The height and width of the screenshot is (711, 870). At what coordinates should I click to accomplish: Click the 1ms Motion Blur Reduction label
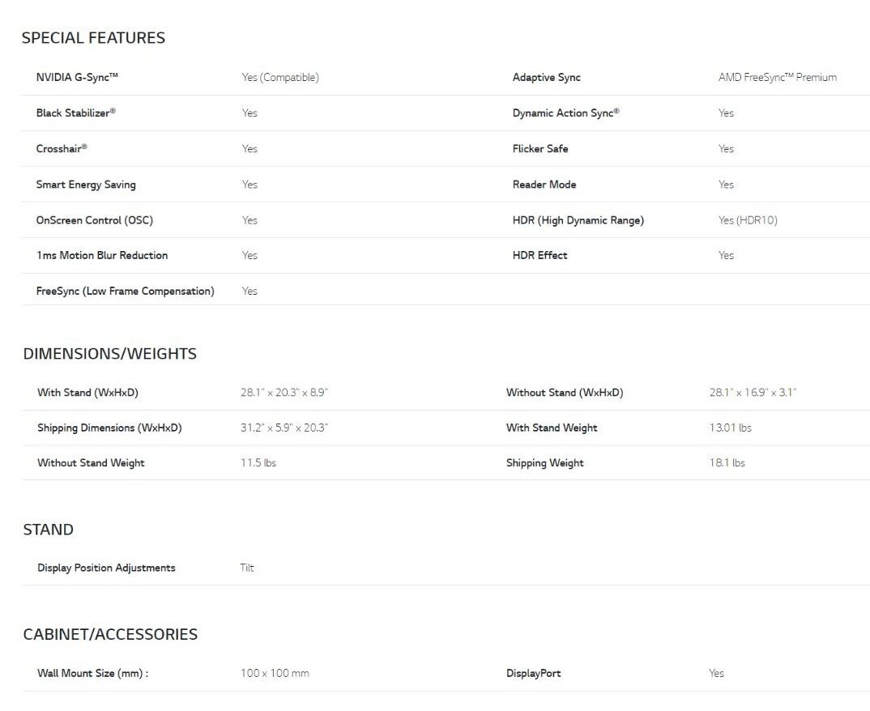coord(102,255)
